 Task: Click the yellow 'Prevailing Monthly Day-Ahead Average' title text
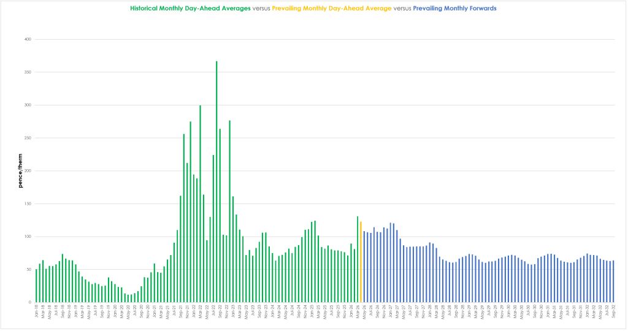pos(331,9)
